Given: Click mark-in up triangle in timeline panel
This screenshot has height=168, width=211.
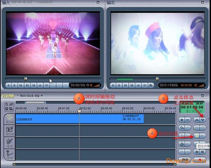Looking at the screenshot, I should point(197,119).
